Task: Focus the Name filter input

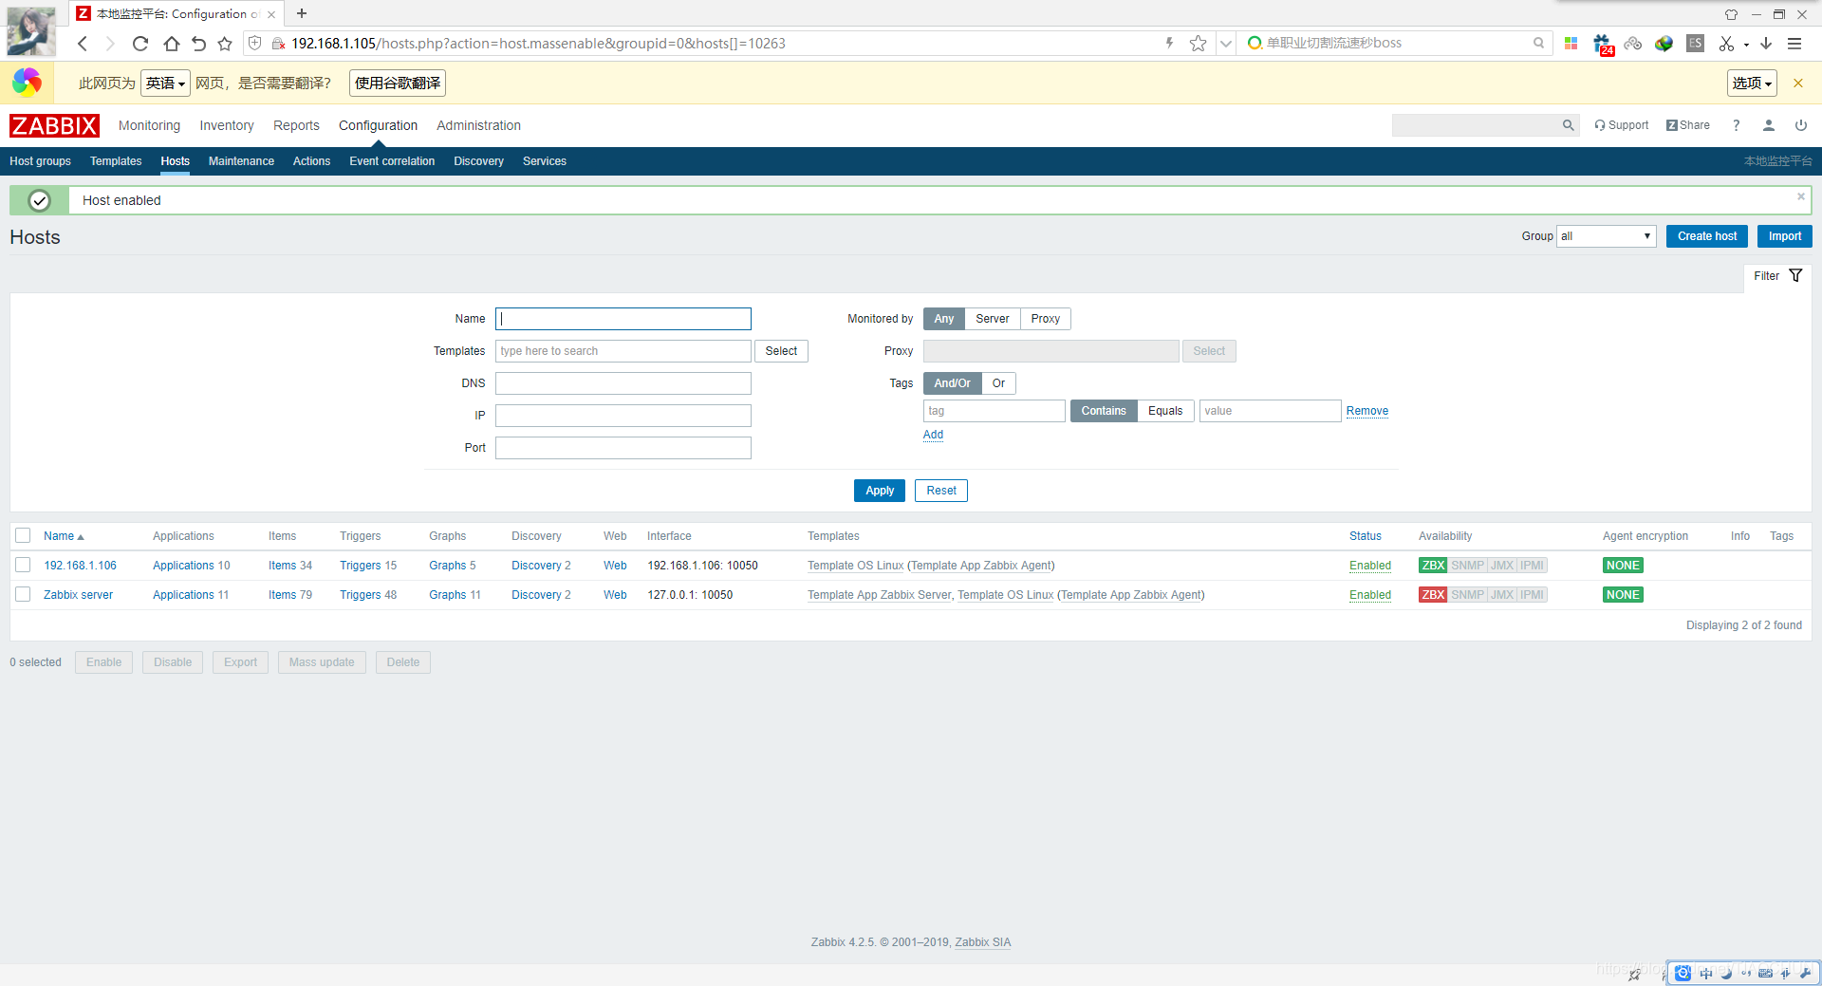Action: (623, 319)
